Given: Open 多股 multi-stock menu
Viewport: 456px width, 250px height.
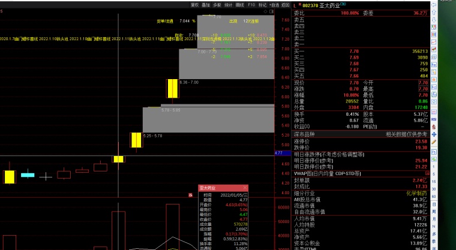Looking at the screenshot, I should click(x=217, y=5).
